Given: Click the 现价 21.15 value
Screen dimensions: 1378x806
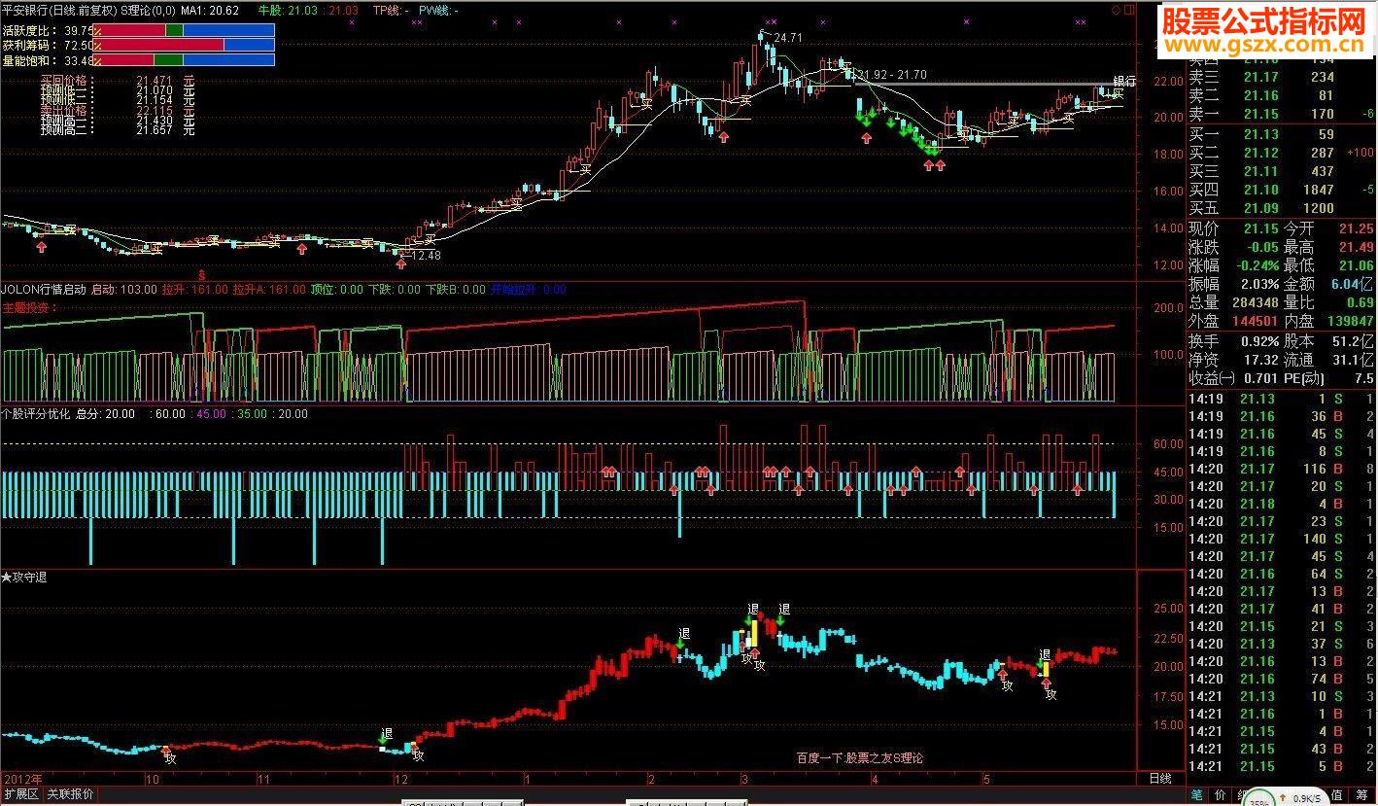Looking at the screenshot, I should point(1260,228).
